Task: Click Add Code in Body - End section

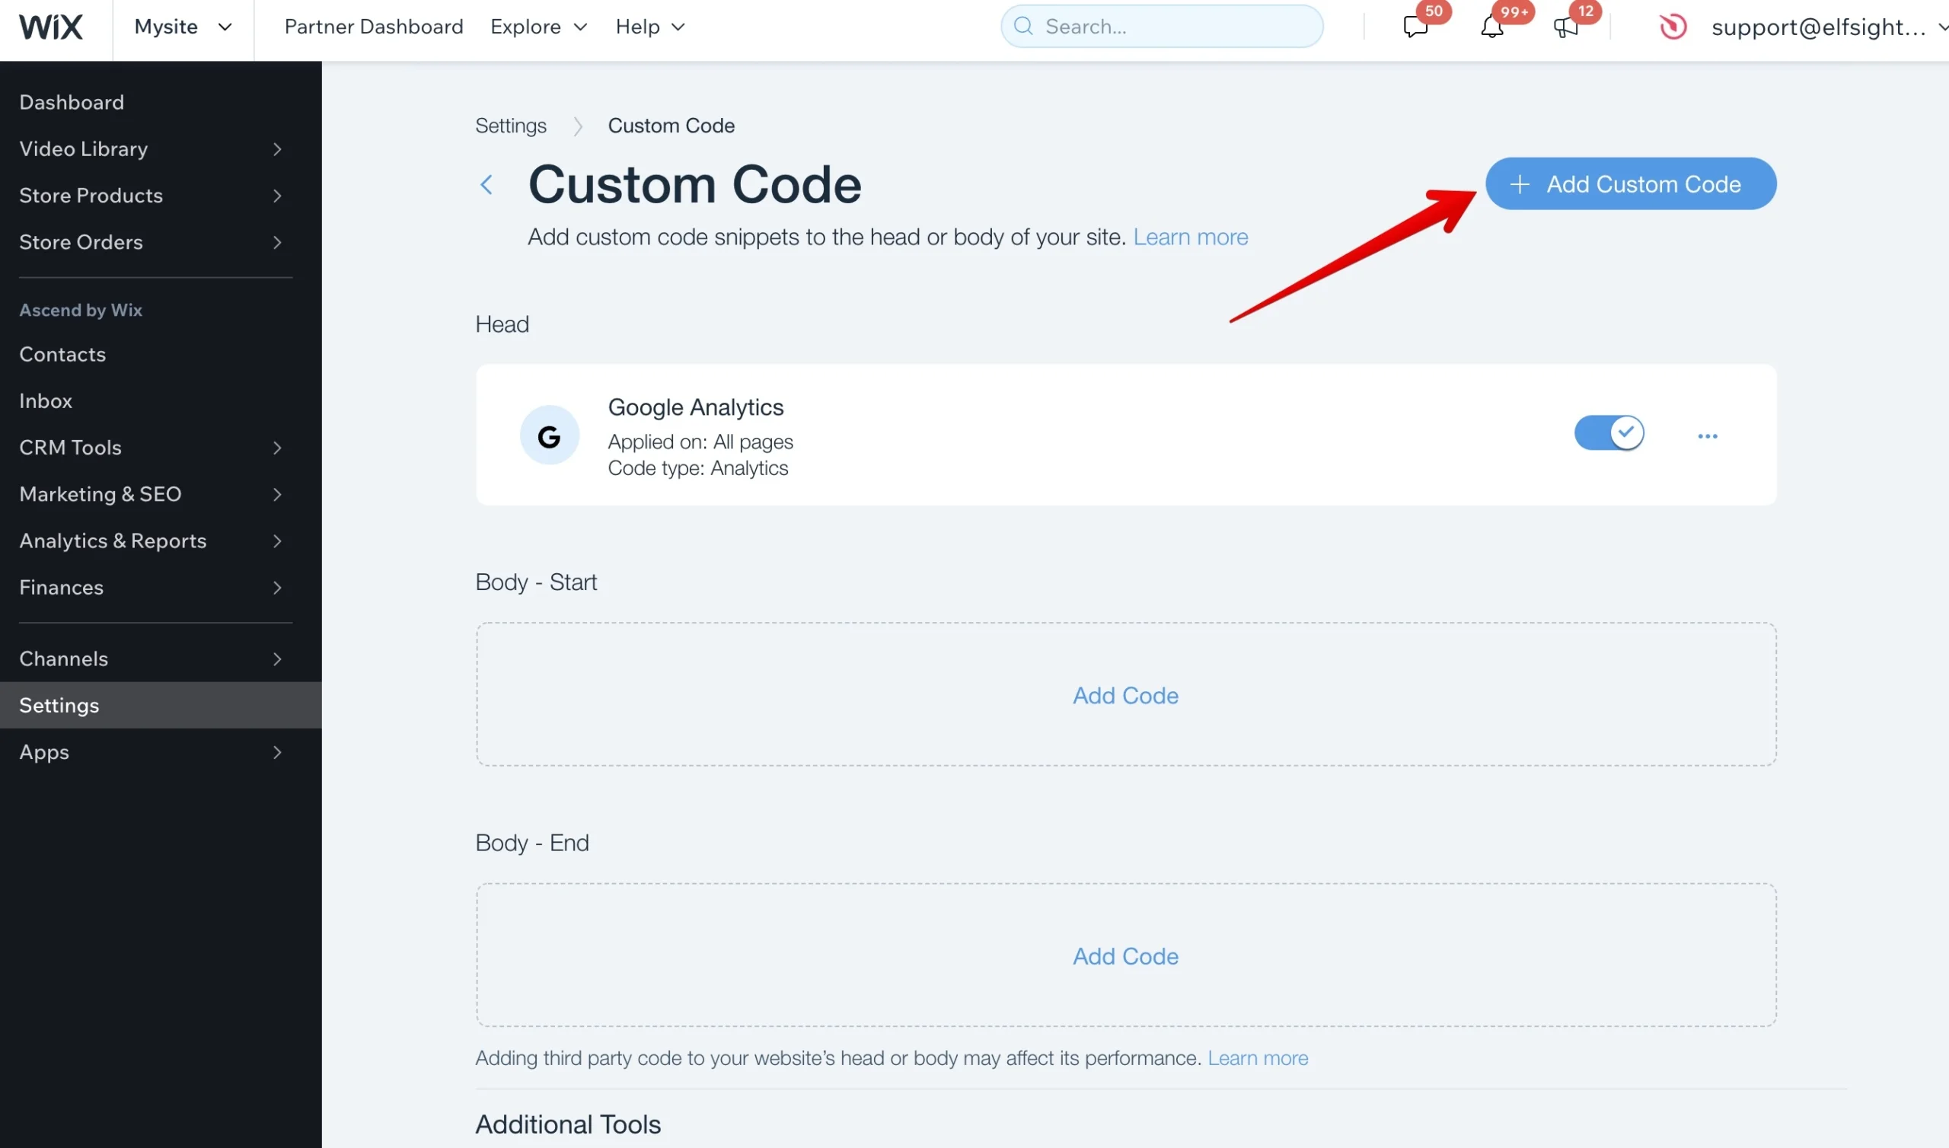Action: [x=1125, y=956]
